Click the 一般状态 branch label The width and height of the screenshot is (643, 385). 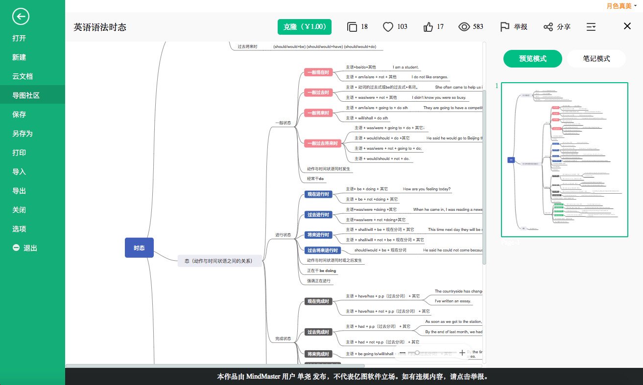click(283, 123)
